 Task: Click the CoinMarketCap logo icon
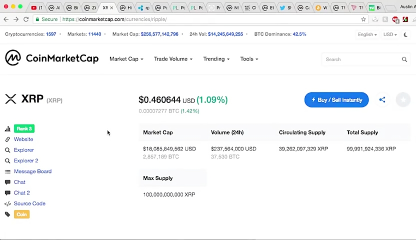[13, 57]
